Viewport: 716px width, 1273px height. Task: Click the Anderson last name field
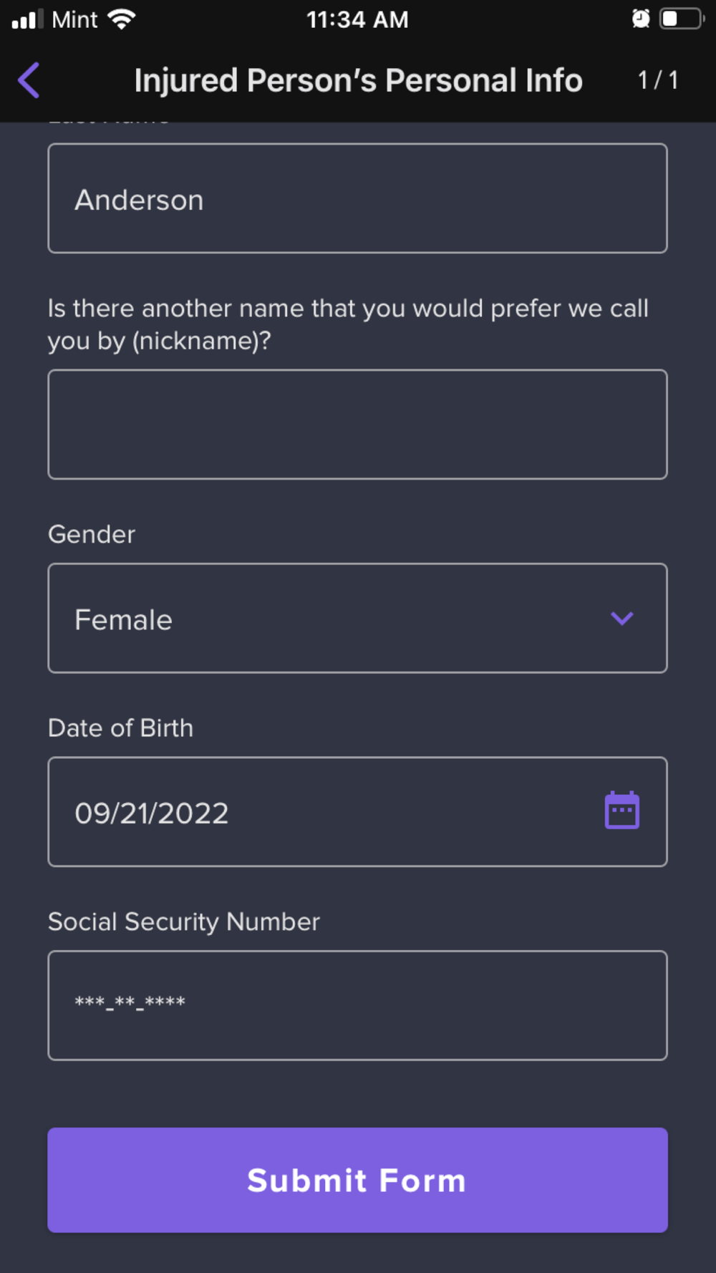tap(357, 198)
